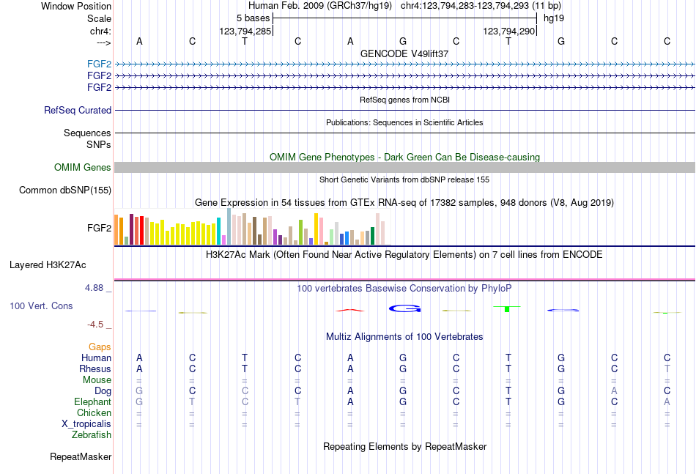Click the light-blue FGF2 transcript label
696x474 pixels.
pyautogui.click(x=99, y=64)
